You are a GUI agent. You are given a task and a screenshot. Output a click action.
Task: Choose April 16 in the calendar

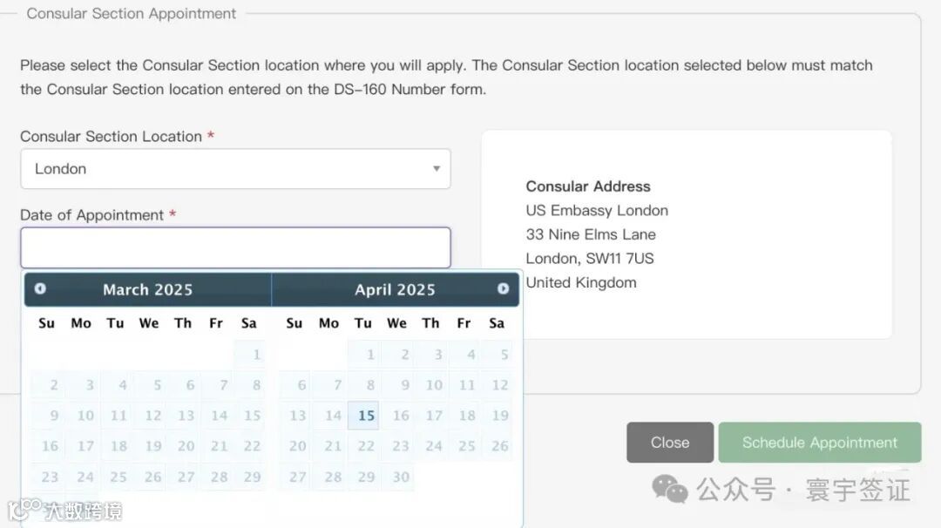[x=400, y=416]
